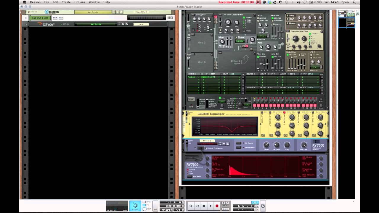Toggle the Loop button in the transport
Viewport: 379px width, 213px height.
pos(255,202)
